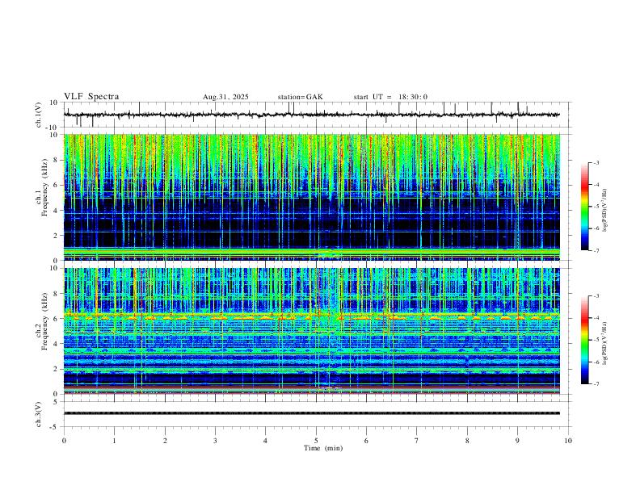Screen dimensions: 640x494
Task: Click the green sub-1 kHz band in ch.1 spectrogram
Action: [x=312, y=253]
